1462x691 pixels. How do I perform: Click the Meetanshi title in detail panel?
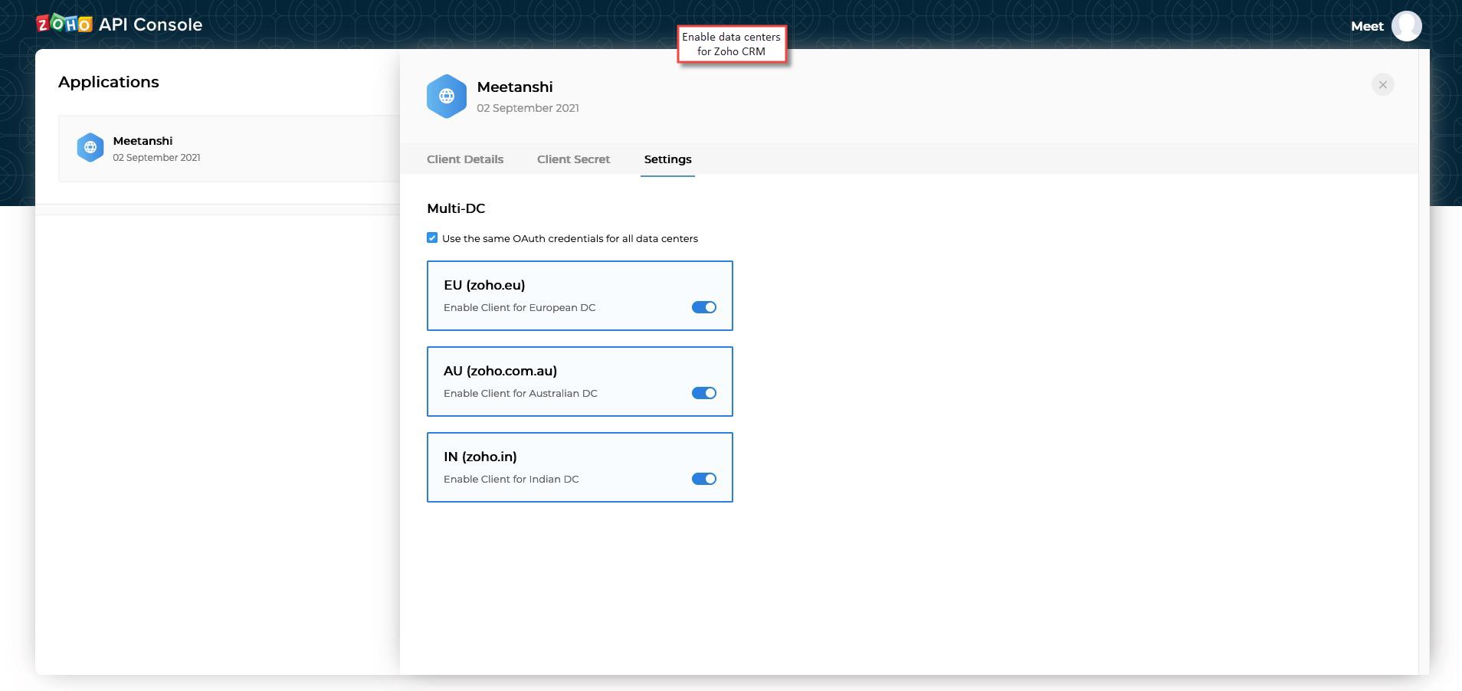pyautogui.click(x=515, y=87)
